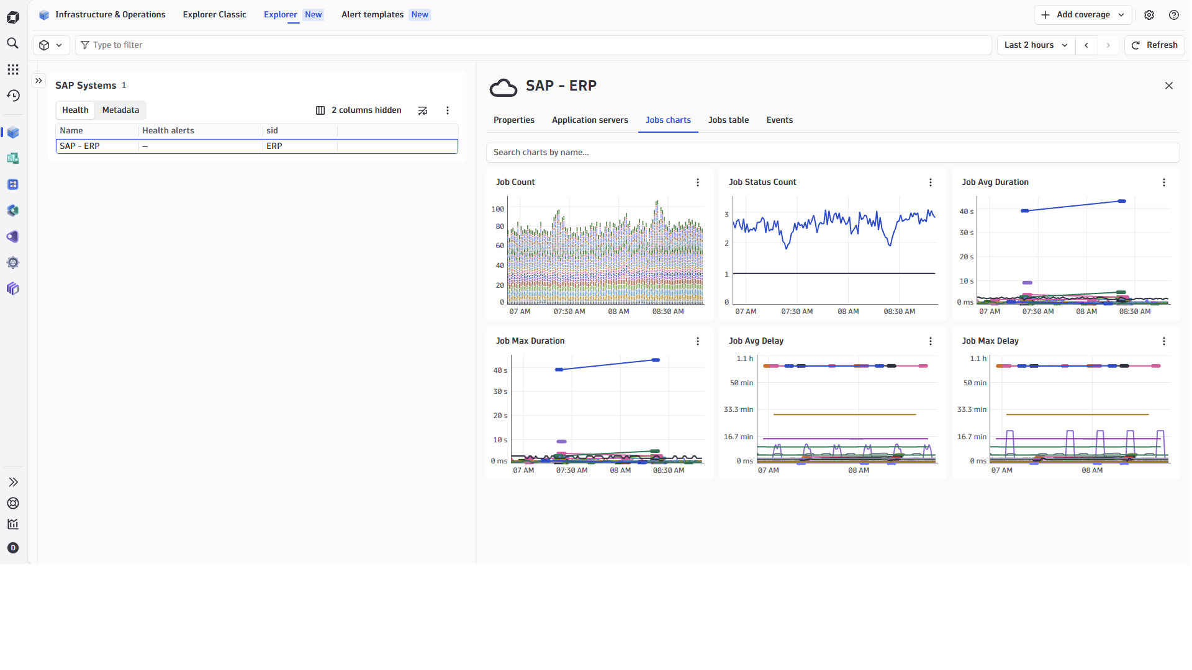Close the SAP - ERP details panel
The image size is (1192, 670).
coord(1168,86)
